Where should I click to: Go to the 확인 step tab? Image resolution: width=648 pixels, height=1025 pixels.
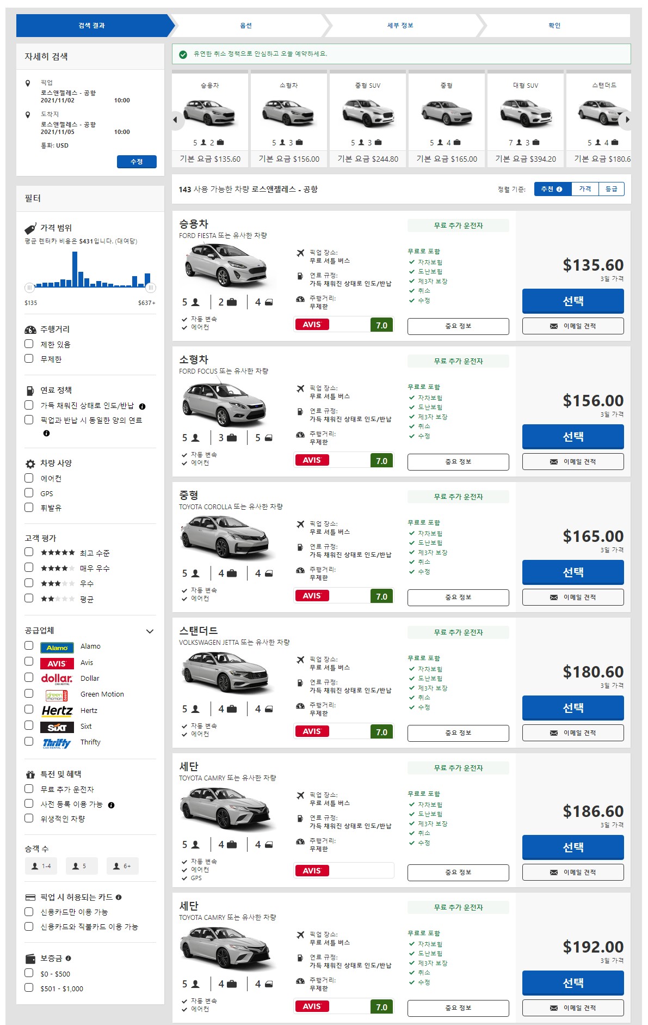[554, 26]
